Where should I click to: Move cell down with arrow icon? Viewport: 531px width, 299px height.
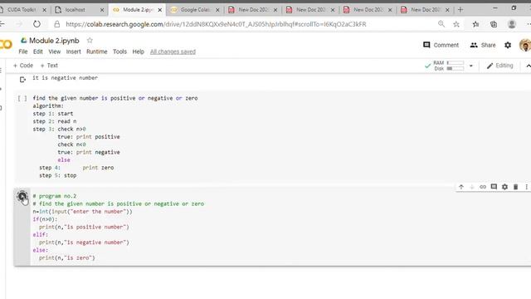coord(472,187)
